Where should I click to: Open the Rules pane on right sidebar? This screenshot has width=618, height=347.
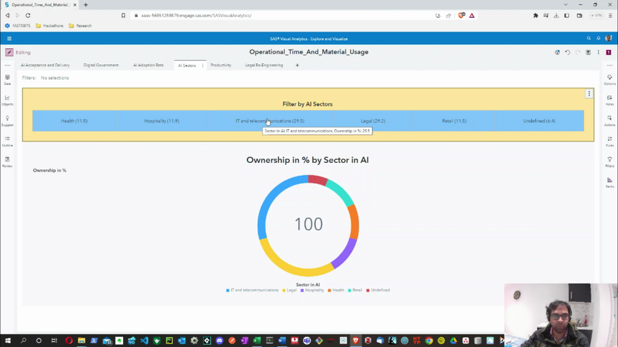point(609,141)
